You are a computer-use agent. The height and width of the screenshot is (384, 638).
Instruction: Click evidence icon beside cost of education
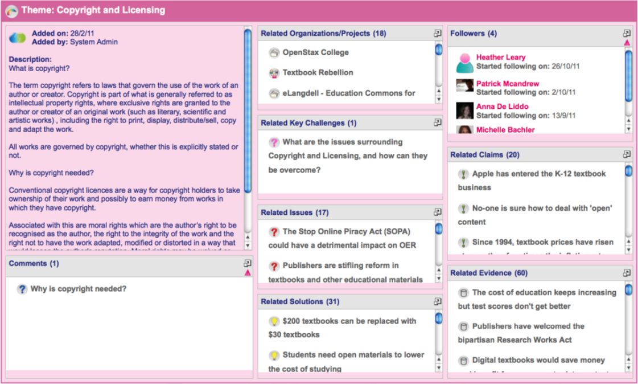(x=463, y=293)
